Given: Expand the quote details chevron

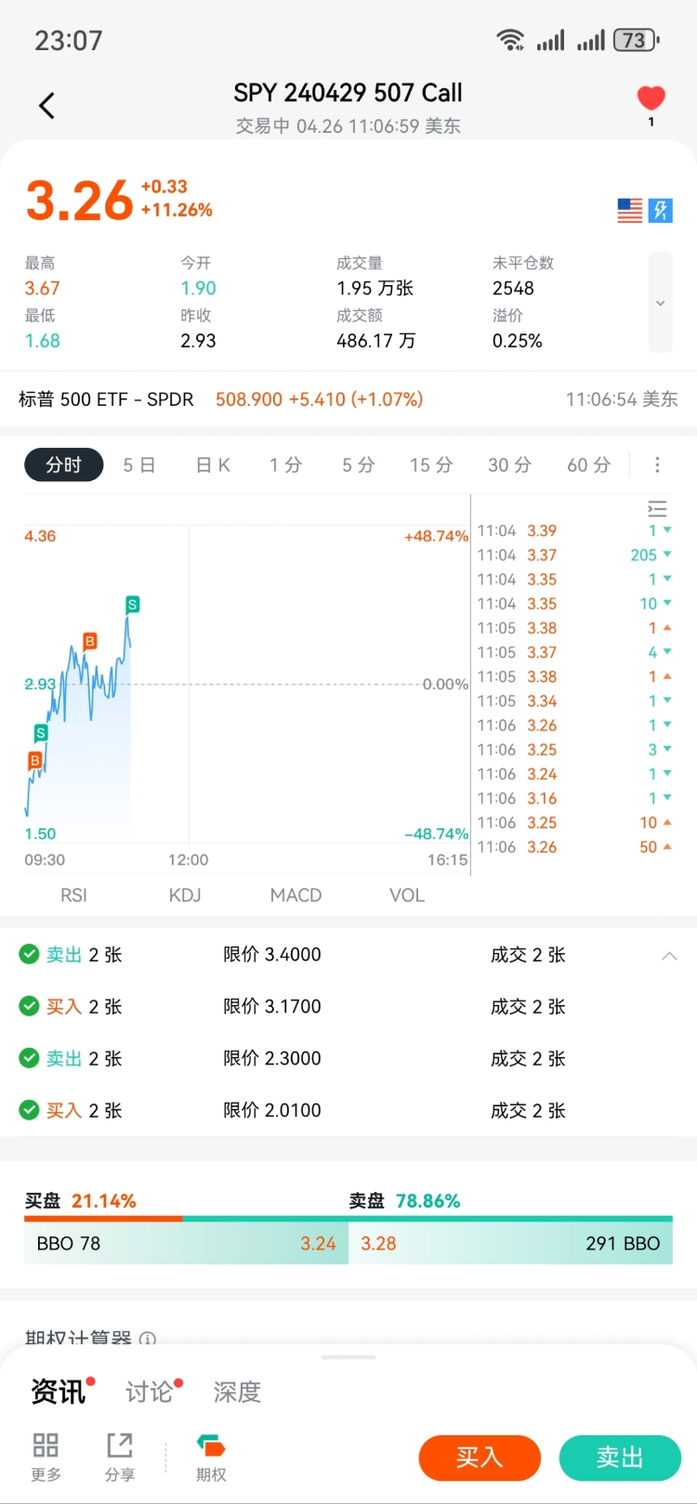Looking at the screenshot, I should [x=660, y=303].
